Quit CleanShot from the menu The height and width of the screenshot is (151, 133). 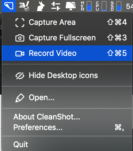coord(67,144)
